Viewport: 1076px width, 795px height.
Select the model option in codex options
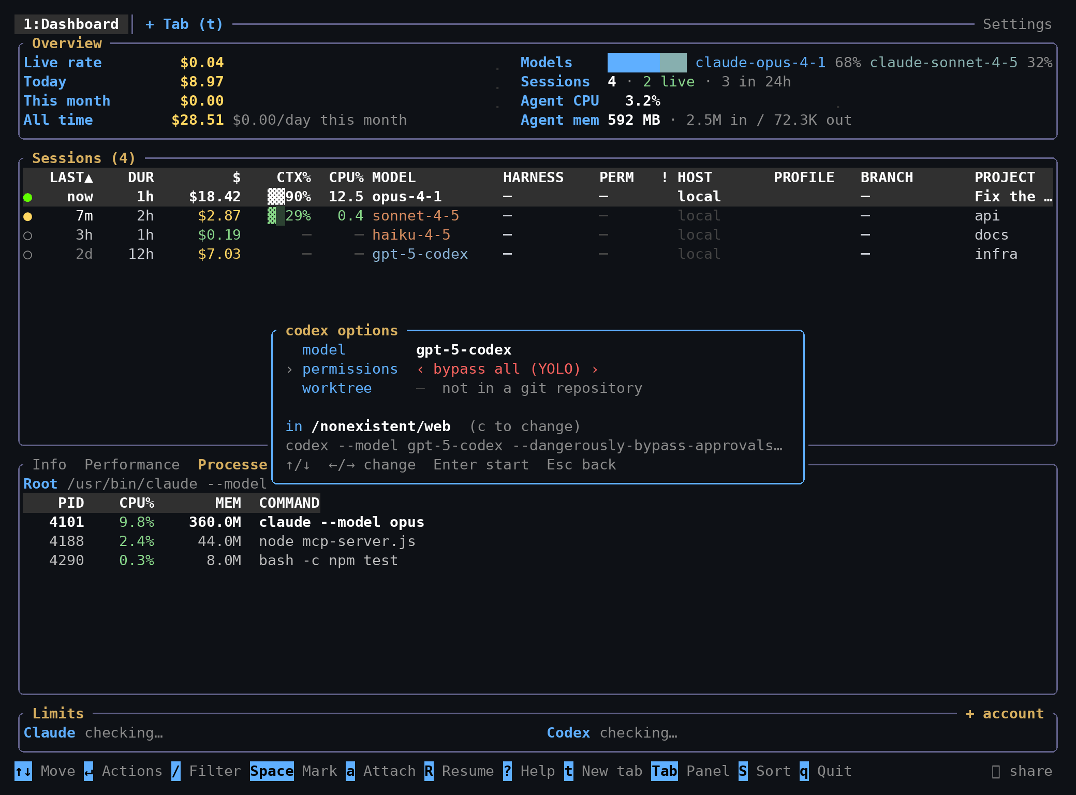[x=538, y=350]
